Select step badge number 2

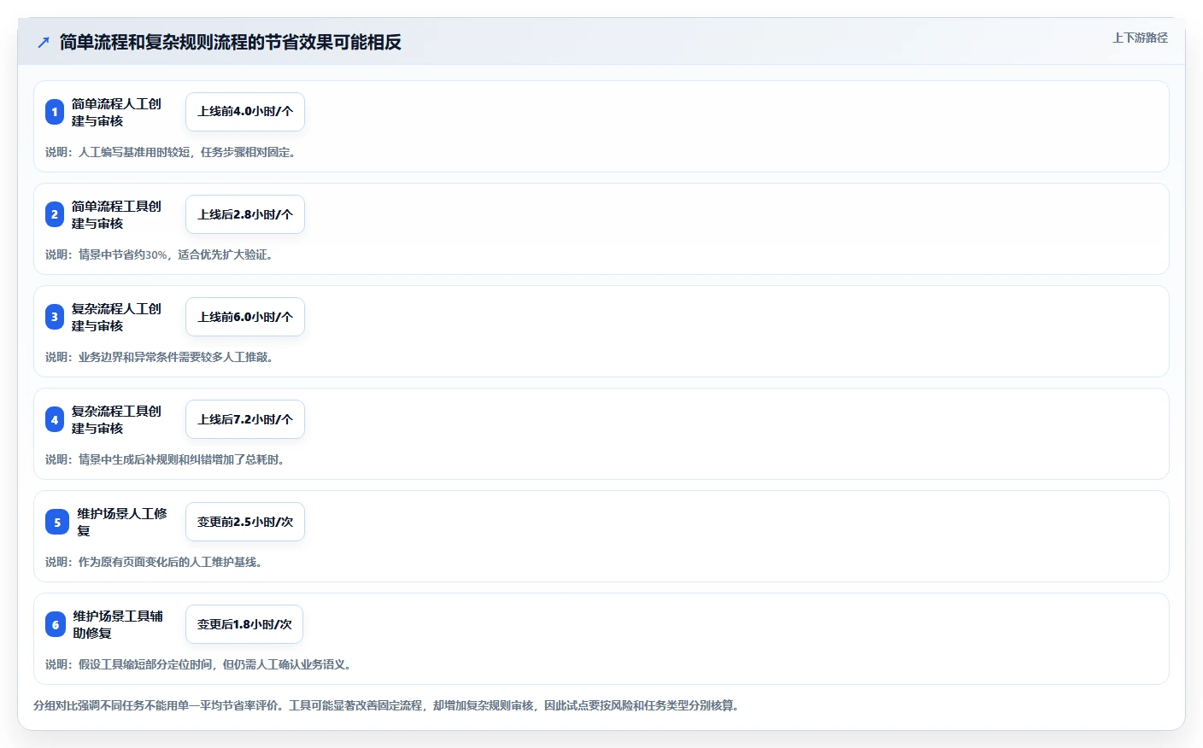coord(55,214)
